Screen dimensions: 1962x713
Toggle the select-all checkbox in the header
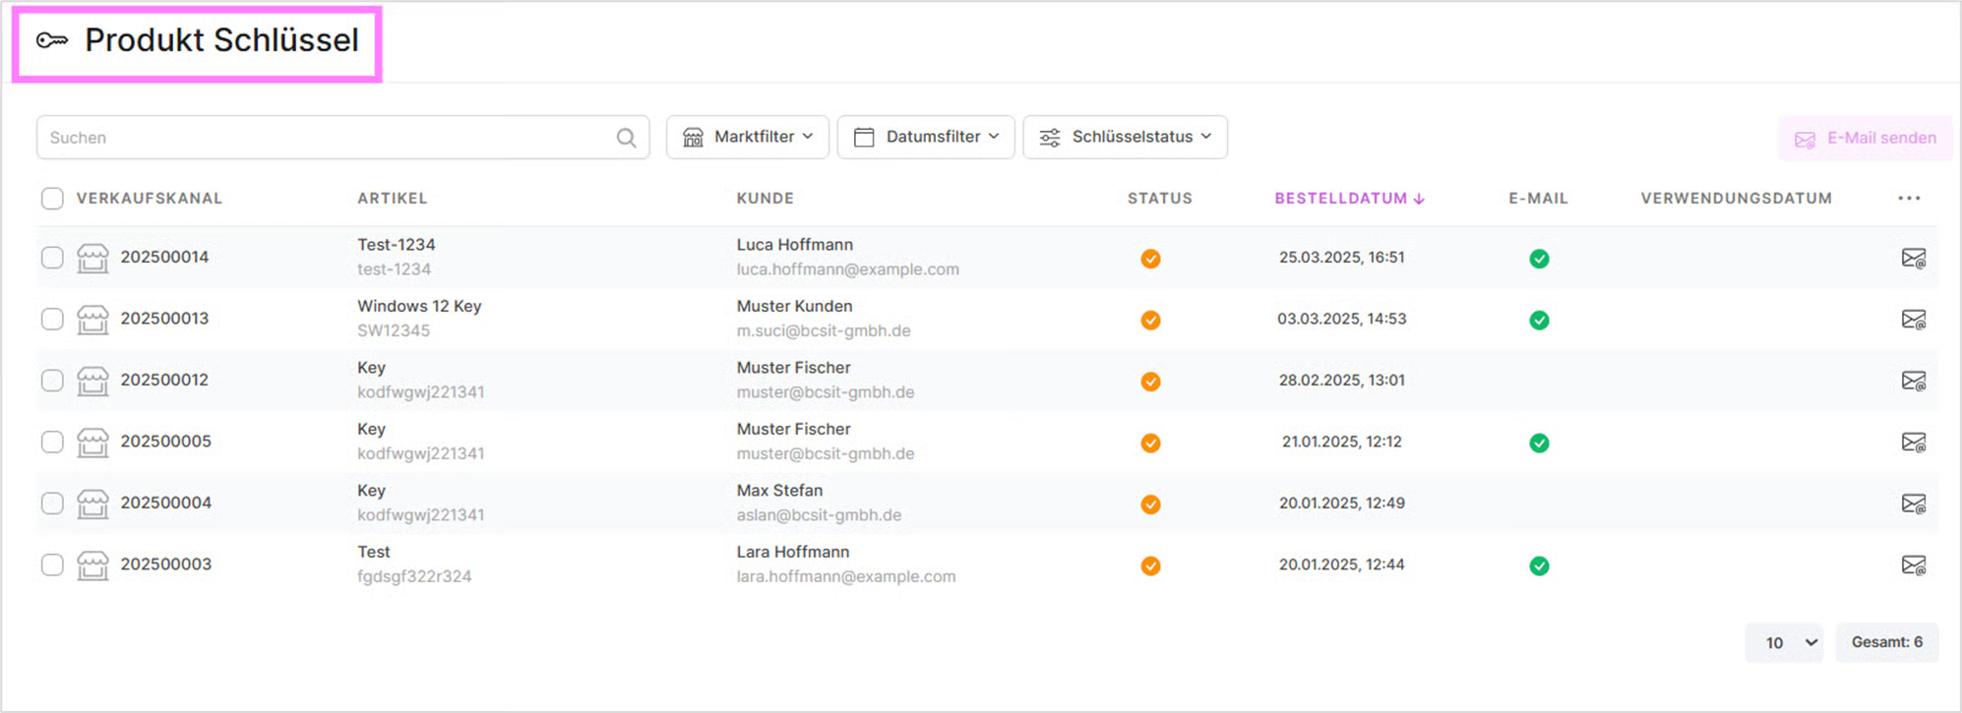click(52, 199)
